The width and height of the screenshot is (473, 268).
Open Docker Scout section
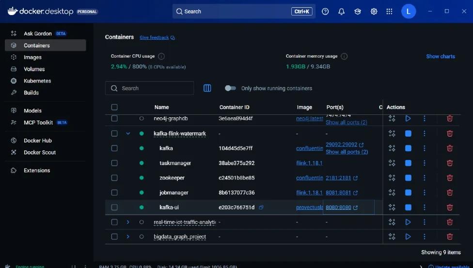pyautogui.click(x=45, y=152)
